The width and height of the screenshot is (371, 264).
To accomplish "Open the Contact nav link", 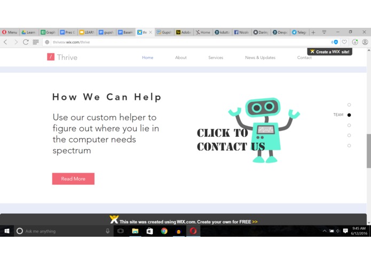I will tap(304, 58).
